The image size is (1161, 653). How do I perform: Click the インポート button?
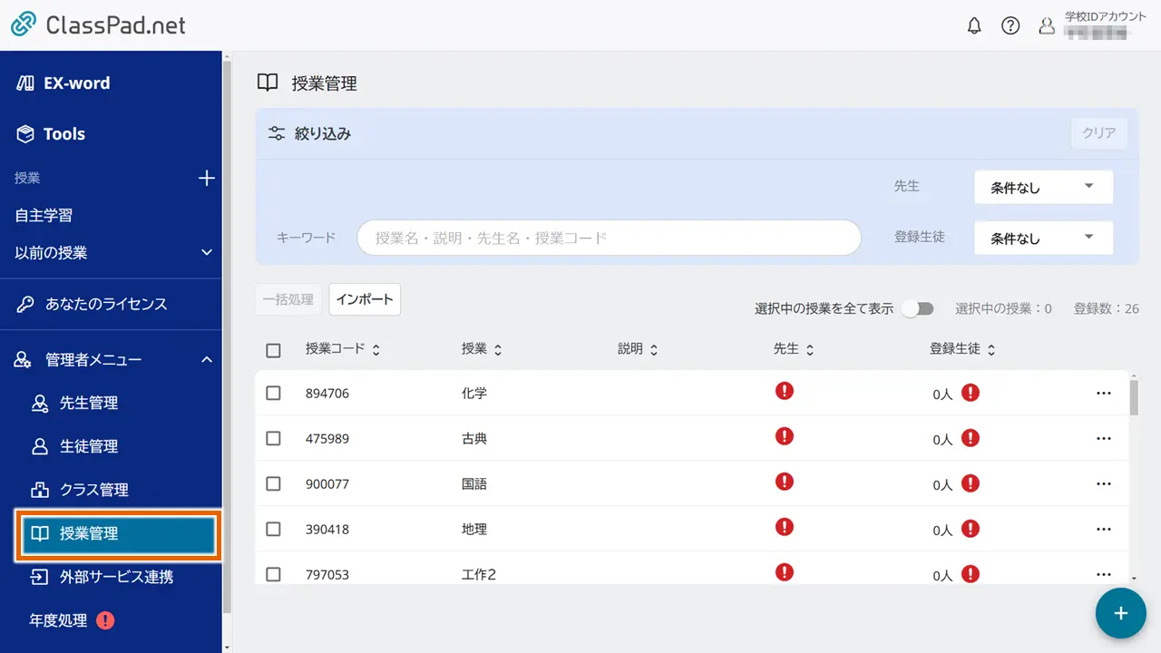coord(365,299)
